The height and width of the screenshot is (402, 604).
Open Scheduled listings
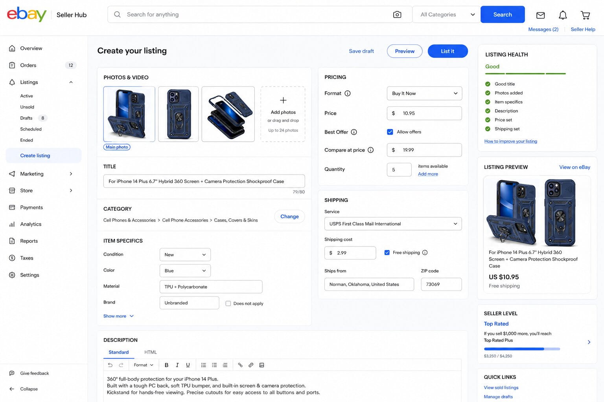click(x=31, y=129)
